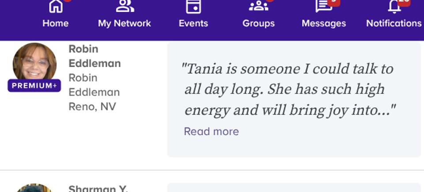Click the red badge on Notifications
This screenshot has height=192, width=424.
point(404,3)
